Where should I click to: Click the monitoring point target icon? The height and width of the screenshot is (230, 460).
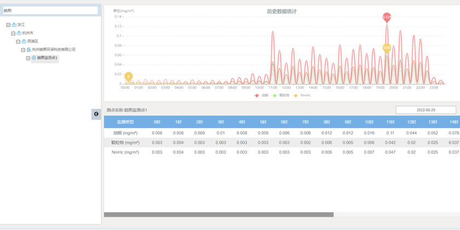(34, 58)
